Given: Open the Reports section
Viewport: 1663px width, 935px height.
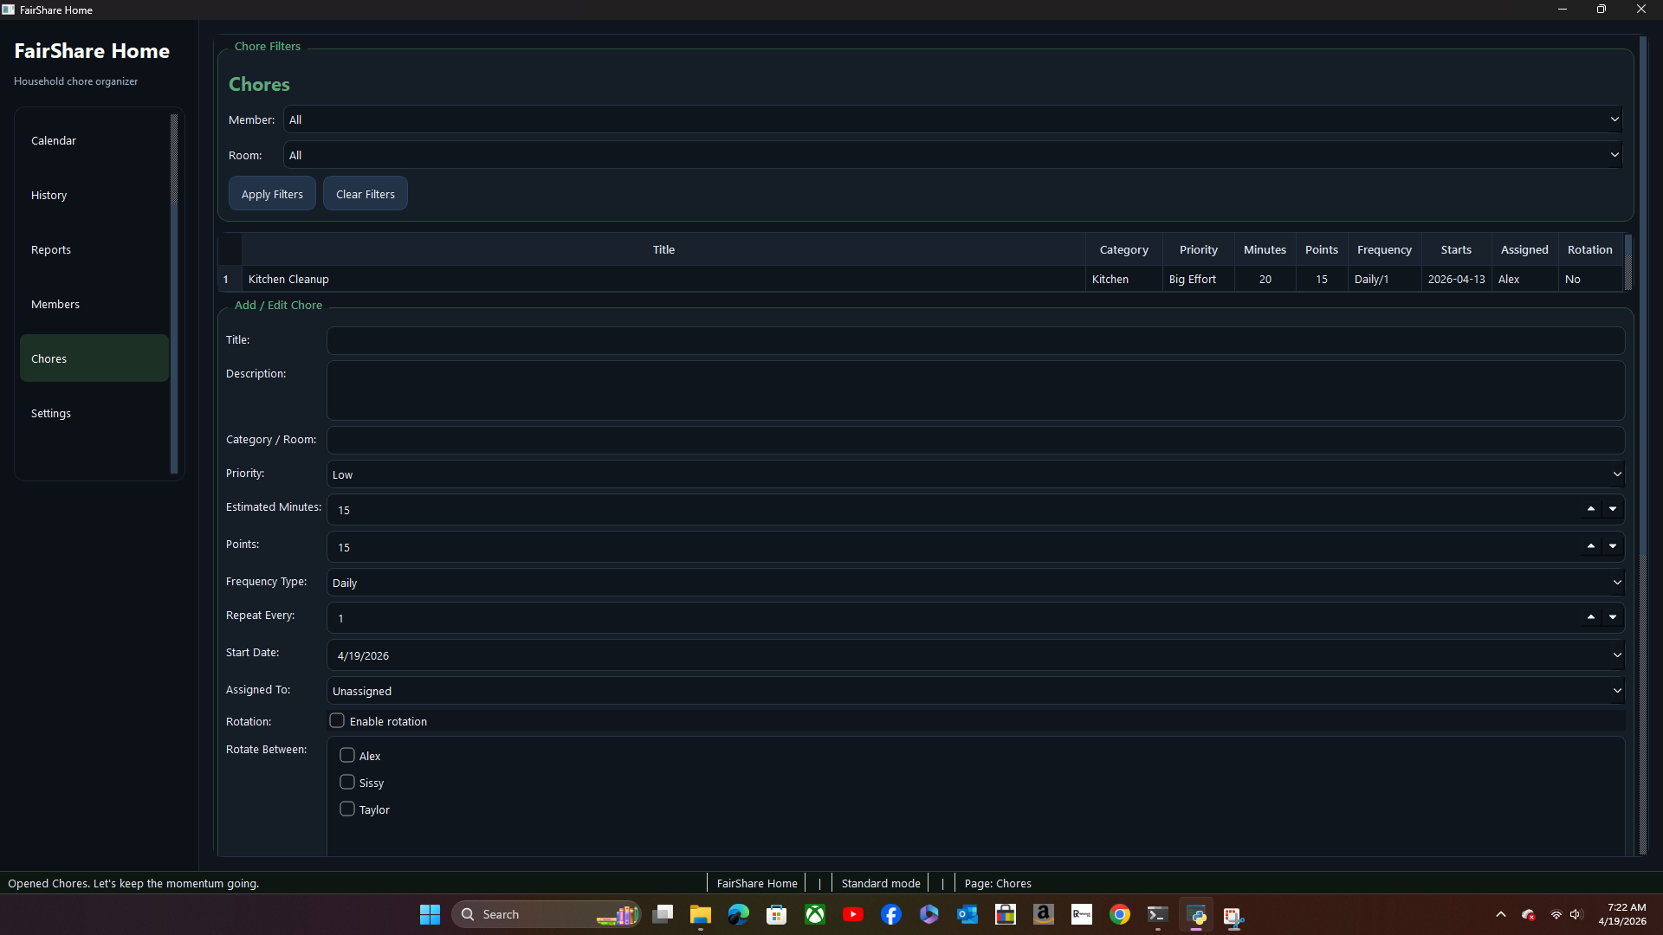Looking at the screenshot, I should point(51,249).
